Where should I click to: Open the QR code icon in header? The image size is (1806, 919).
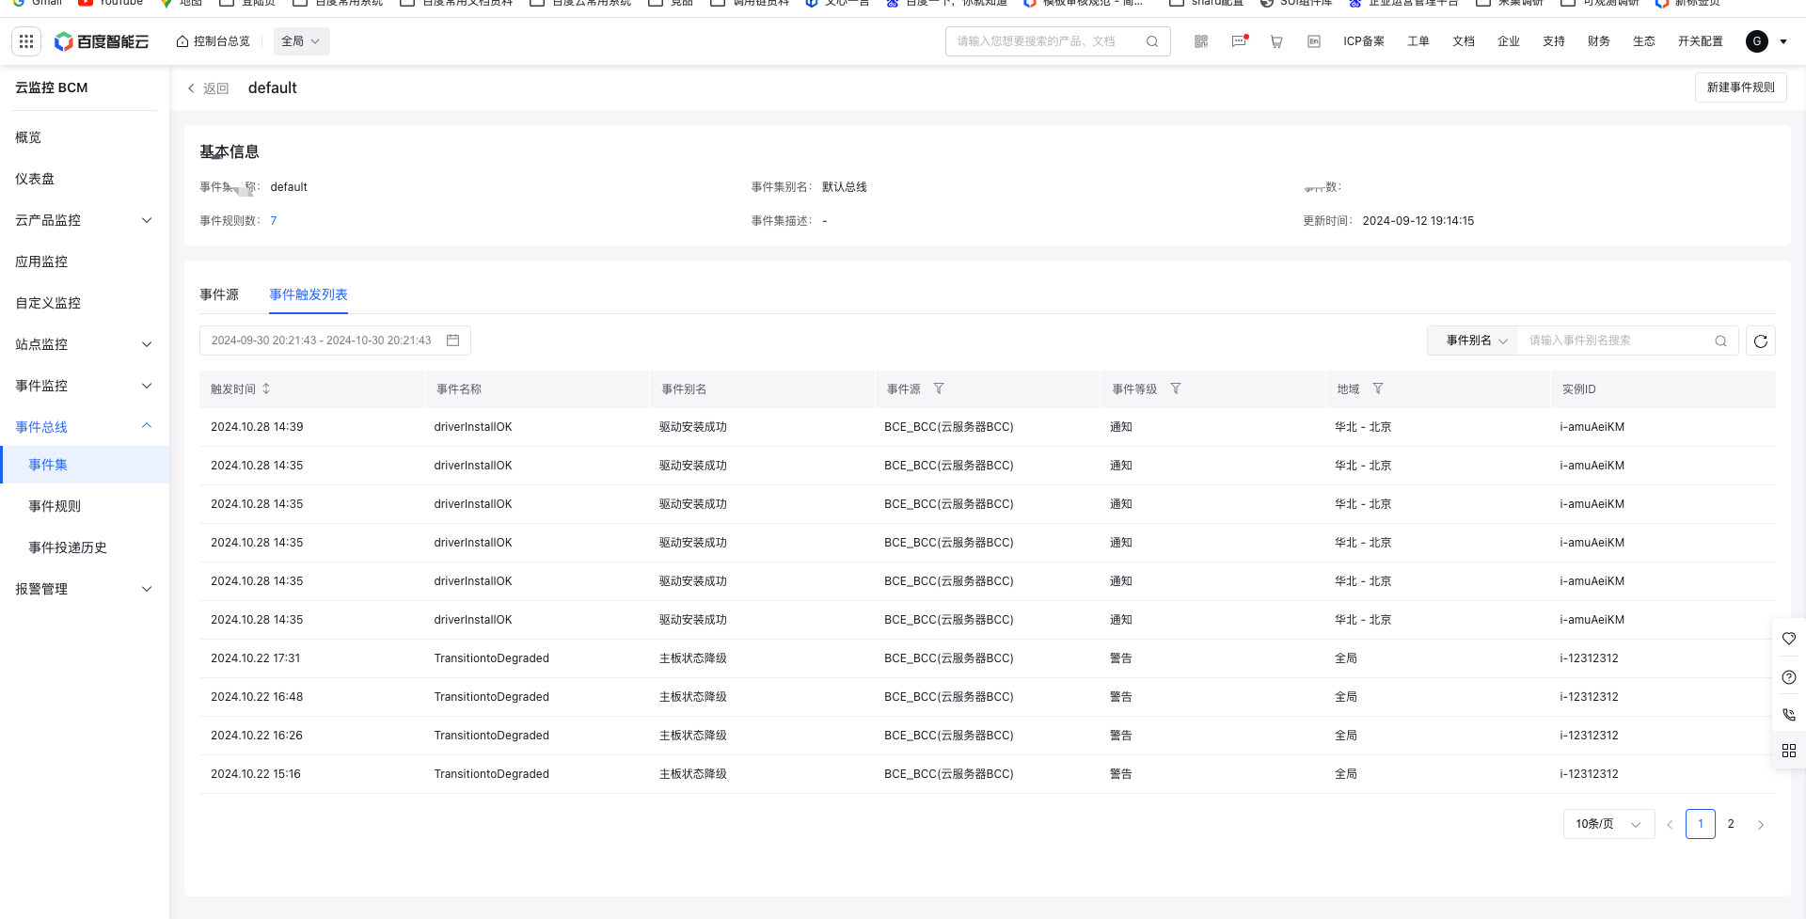1201,41
